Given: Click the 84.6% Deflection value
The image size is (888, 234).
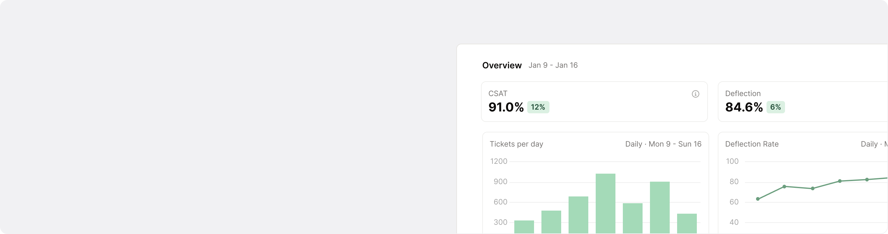Looking at the screenshot, I should tap(744, 107).
